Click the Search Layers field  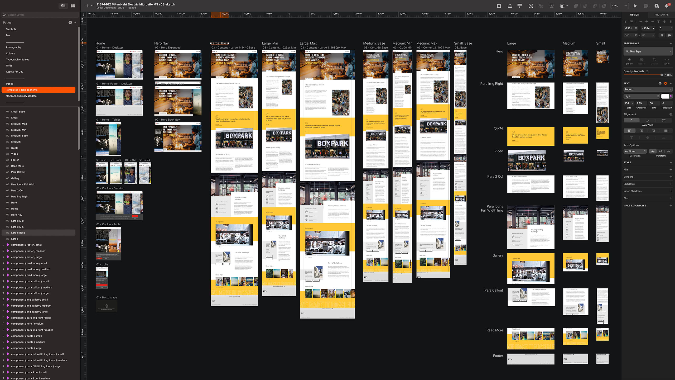[40, 15]
